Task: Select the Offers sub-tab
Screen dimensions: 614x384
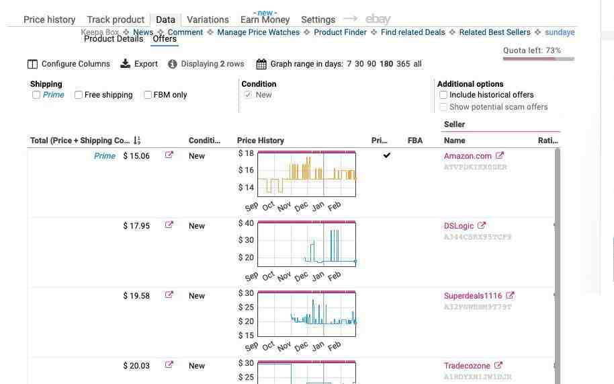Action: [165, 39]
